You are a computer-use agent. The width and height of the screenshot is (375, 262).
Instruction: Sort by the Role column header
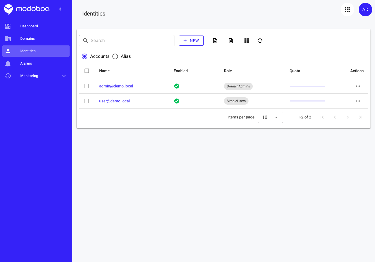point(228,71)
